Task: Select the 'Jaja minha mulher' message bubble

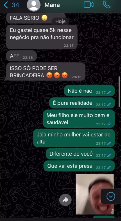Action: tap(74, 138)
